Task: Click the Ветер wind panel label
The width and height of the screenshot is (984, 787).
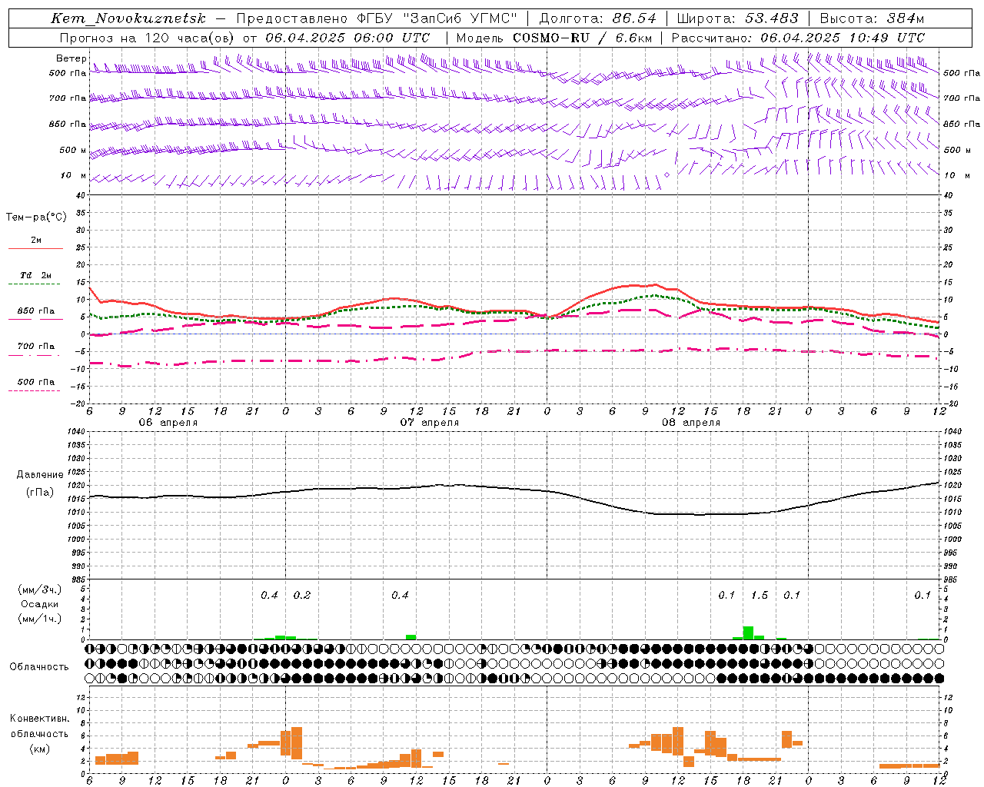Action: [71, 58]
